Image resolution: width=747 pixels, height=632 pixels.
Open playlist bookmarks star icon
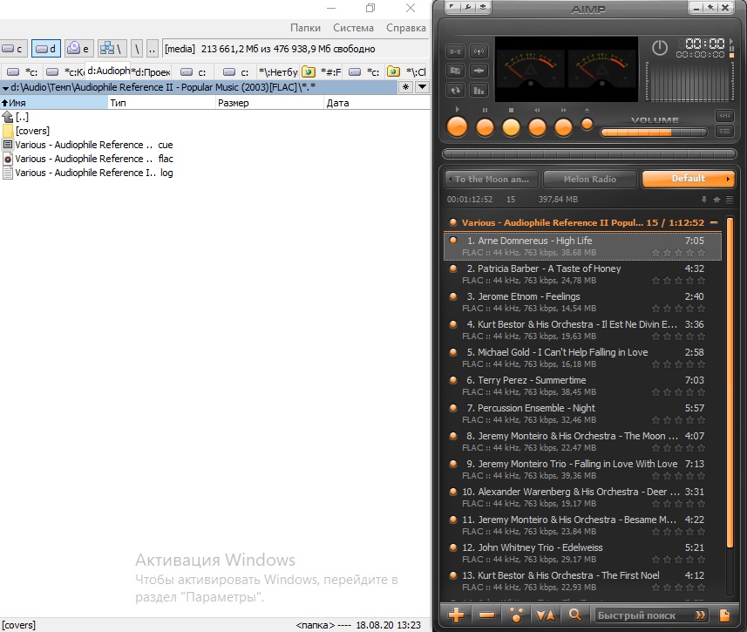click(716, 200)
